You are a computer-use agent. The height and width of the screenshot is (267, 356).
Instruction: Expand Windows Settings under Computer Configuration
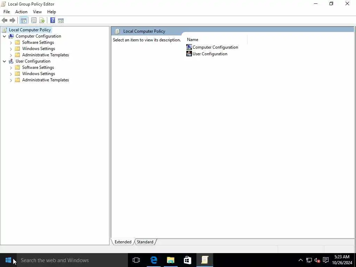tap(11, 49)
